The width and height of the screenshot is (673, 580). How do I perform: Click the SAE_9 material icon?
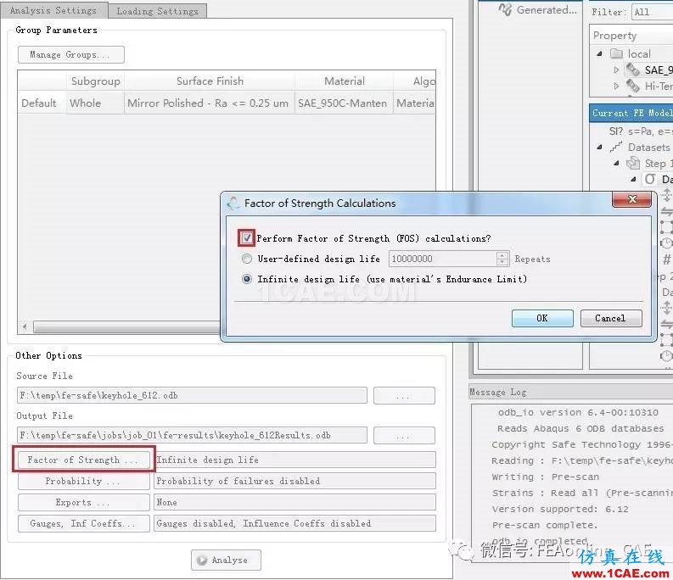[632, 70]
